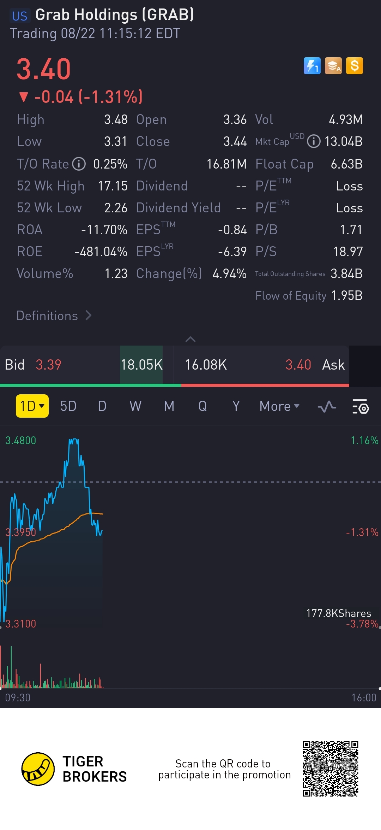Tap the Tiger Brokers logo

coord(38,769)
